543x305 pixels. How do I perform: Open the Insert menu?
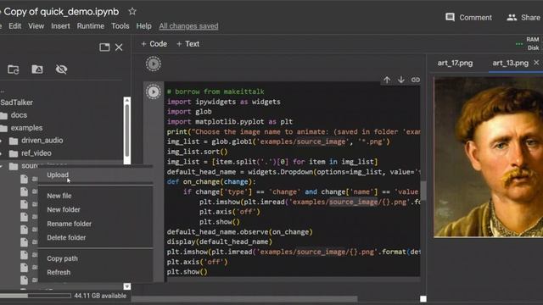(60, 26)
